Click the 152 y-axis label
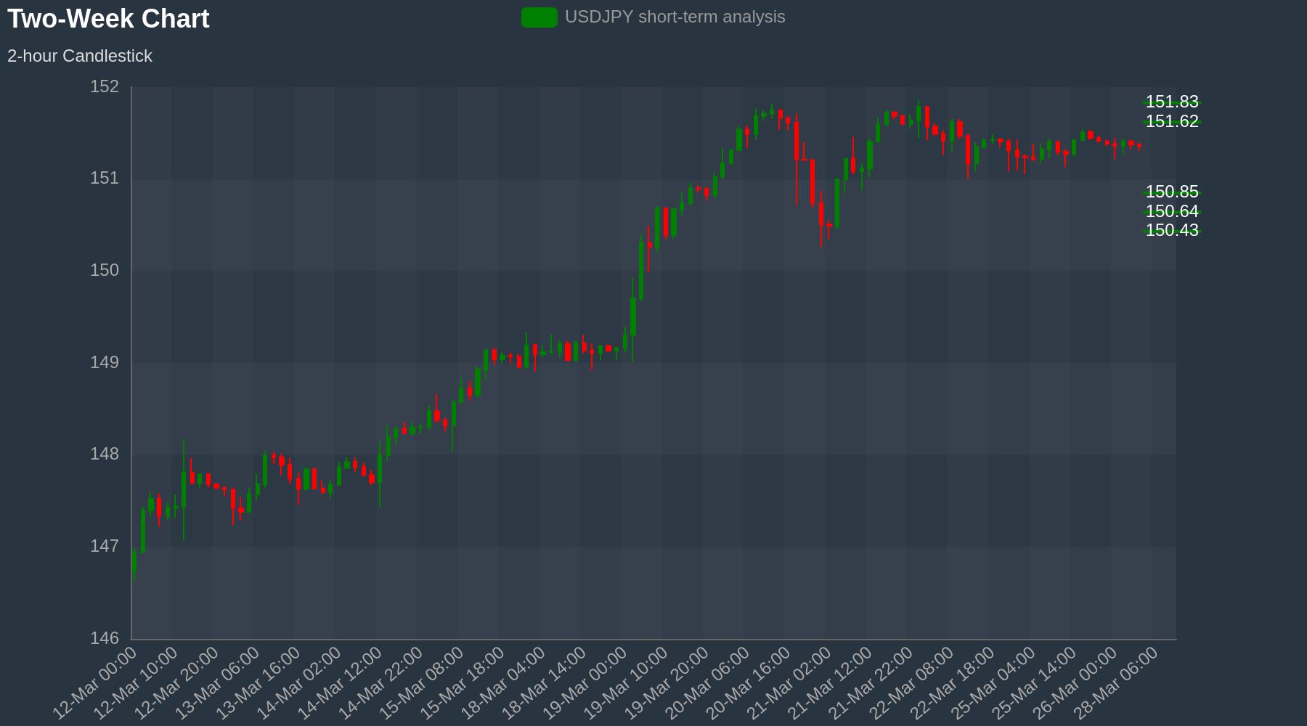The height and width of the screenshot is (726, 1307). 105,87
